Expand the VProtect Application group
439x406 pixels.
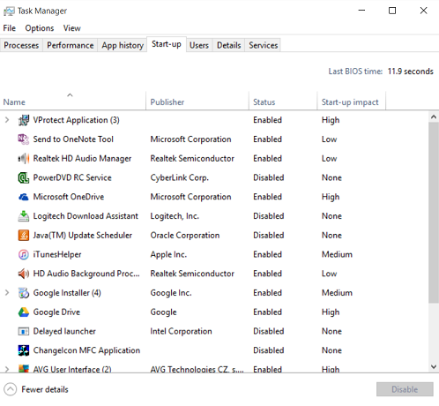click(x=7, y=120)
